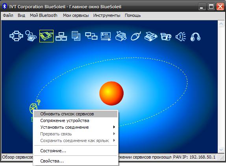Open the Инструменты menu
Screen dimensions: 226x166
click(x=107, y=15)
